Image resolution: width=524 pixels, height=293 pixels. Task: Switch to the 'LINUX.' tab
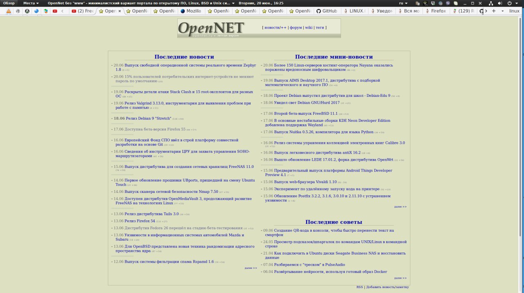[x=355, y=11]
